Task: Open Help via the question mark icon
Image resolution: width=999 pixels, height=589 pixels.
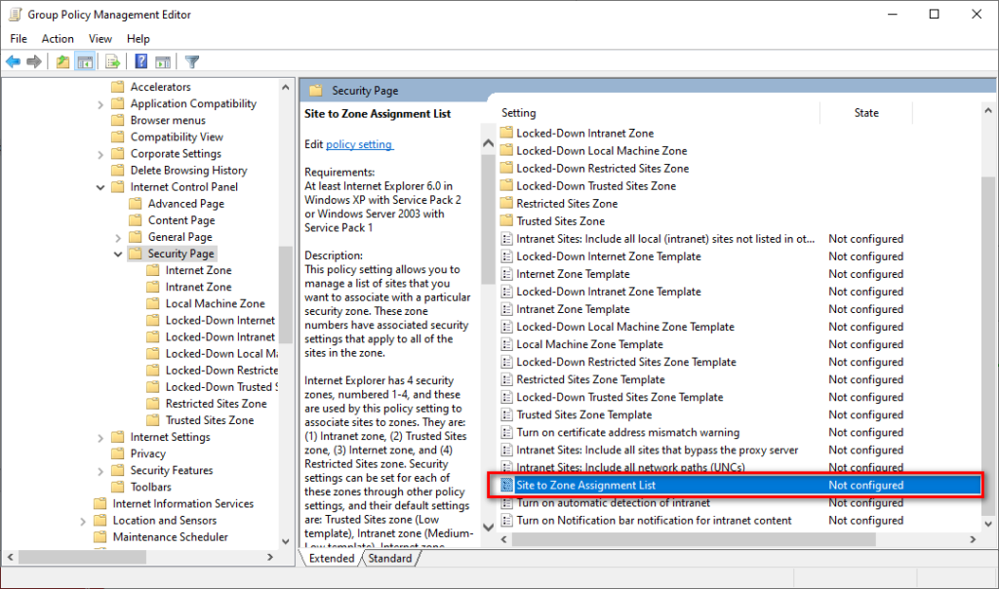Action: pyautogui.click(x=140, y=60)
